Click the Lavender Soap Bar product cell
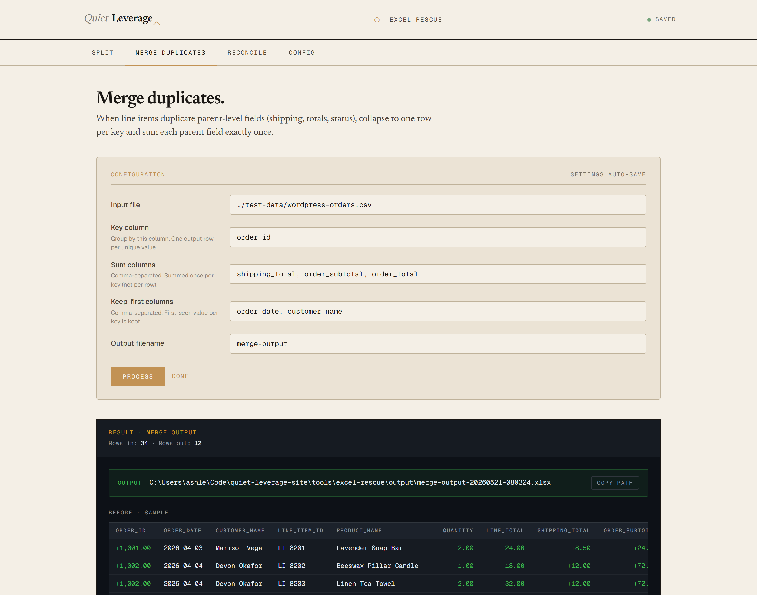 click(370, 548)
